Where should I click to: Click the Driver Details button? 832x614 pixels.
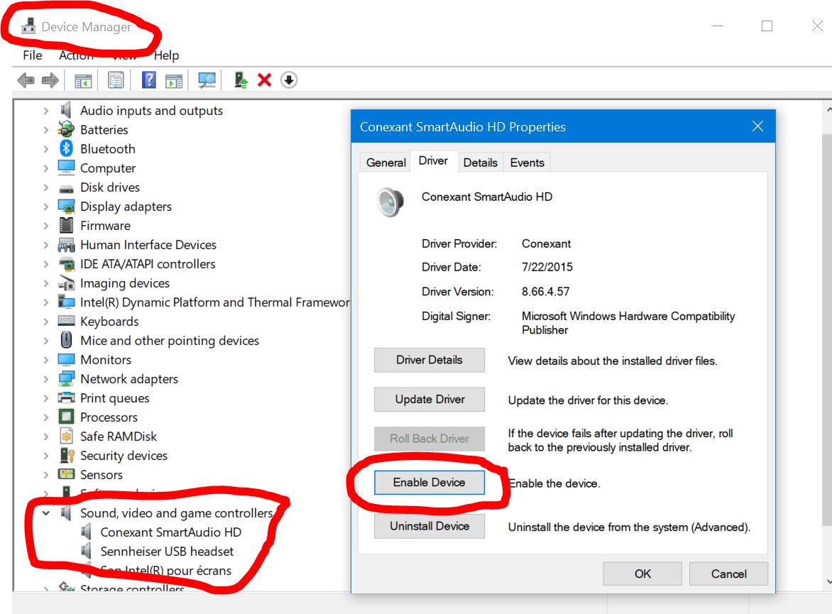tap(429, 360)
